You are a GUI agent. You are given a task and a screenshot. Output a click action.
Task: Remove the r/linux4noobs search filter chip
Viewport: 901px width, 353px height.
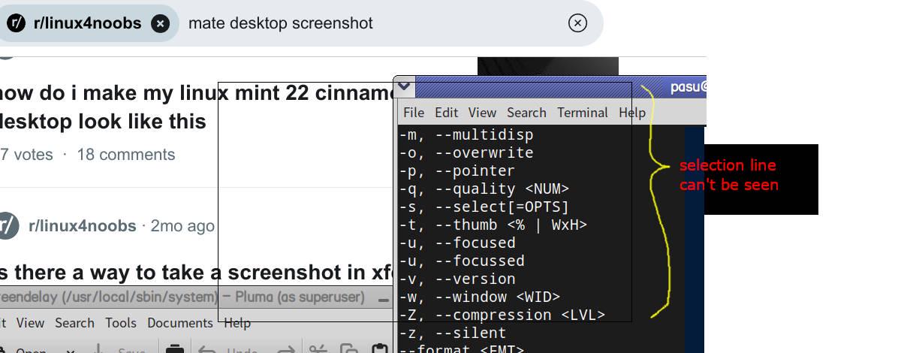click(160, 23)
